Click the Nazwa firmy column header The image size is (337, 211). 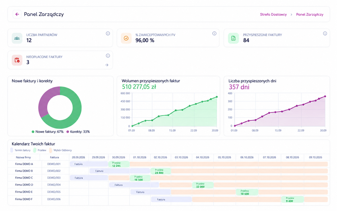point(24,157)
